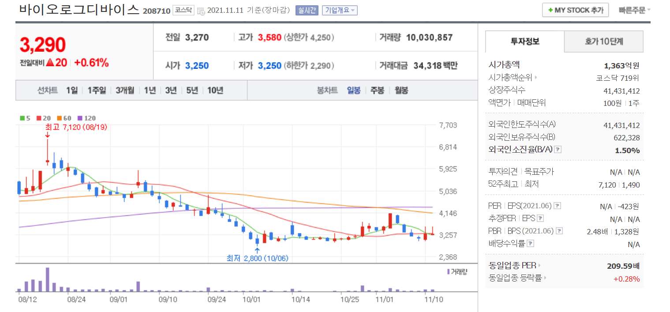Click the help icon beside 외국인소진율(B/A)

click(x=558, y=150)
